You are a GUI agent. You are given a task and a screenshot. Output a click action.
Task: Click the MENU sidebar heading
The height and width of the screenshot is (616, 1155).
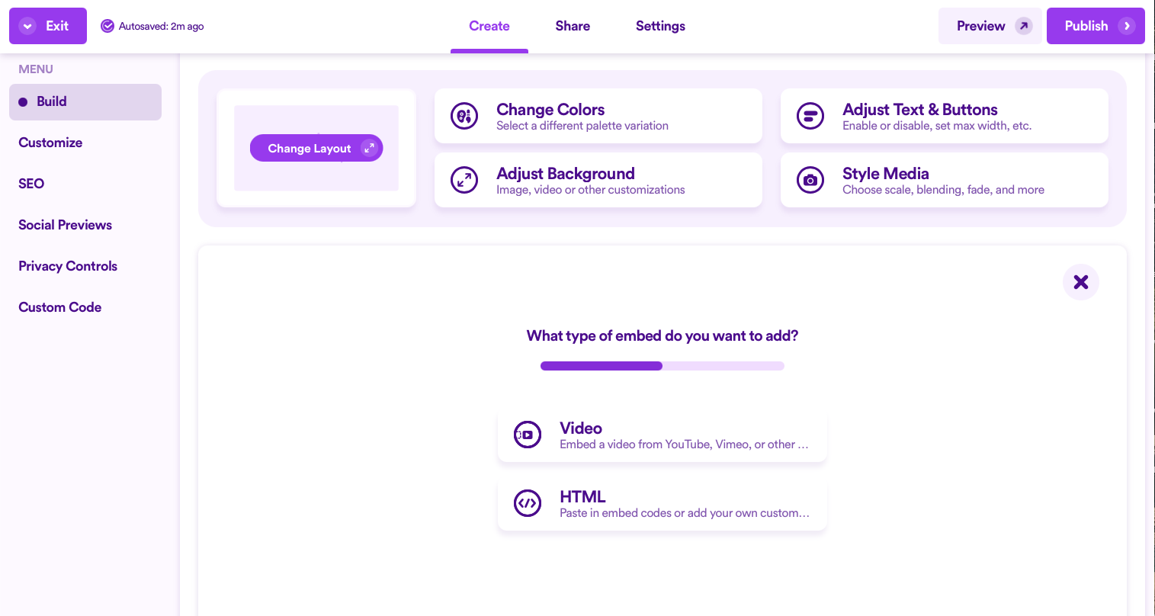point(36,69)
